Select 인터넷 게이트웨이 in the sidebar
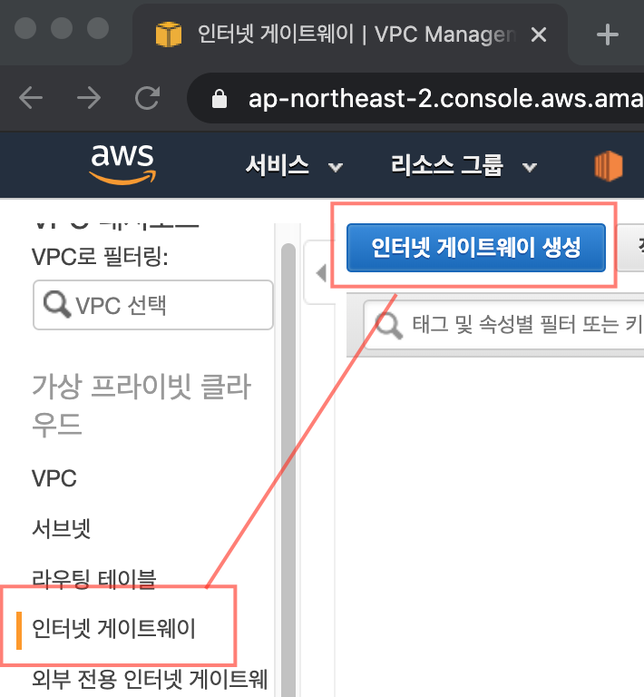 tap(113, 629)
